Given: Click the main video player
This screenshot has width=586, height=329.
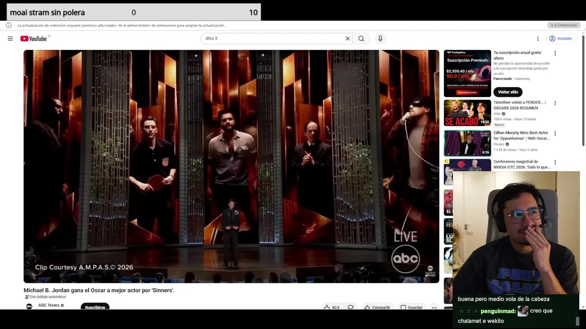Looking at the screenshot, I should tap(231, 166).
